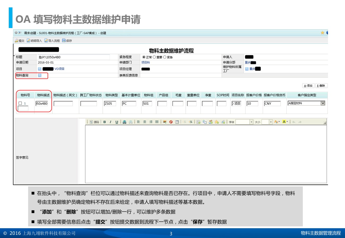Select the 重要 urgency radio button
345x238 pixels.
[154, 57]
